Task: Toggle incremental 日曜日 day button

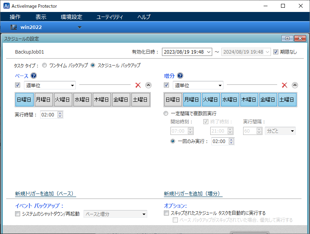Action: [x=173, y=99]
